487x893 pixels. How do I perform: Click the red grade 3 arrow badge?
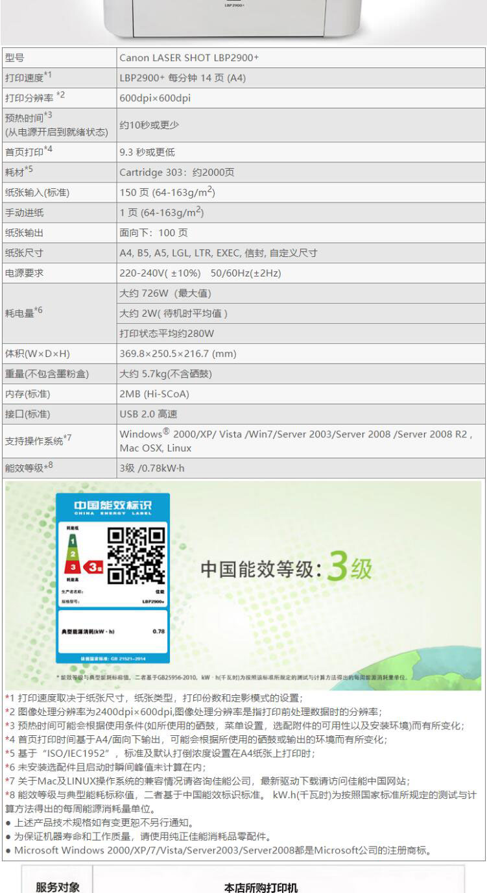[95, 567]
